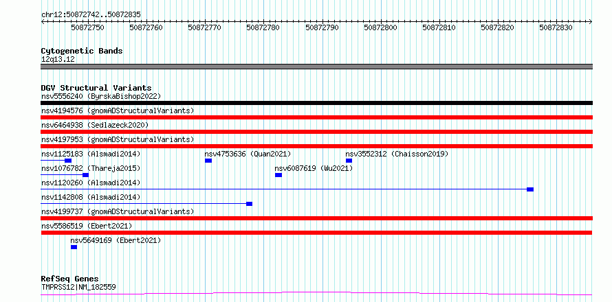Click the magenta TMPRSS12 gene track line

coord(316,293)
